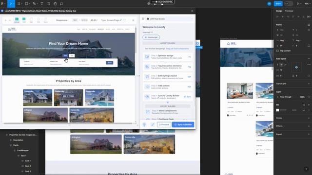Open Fill styles grid icon
Screen dimensions: 312x175
[304, 105]
